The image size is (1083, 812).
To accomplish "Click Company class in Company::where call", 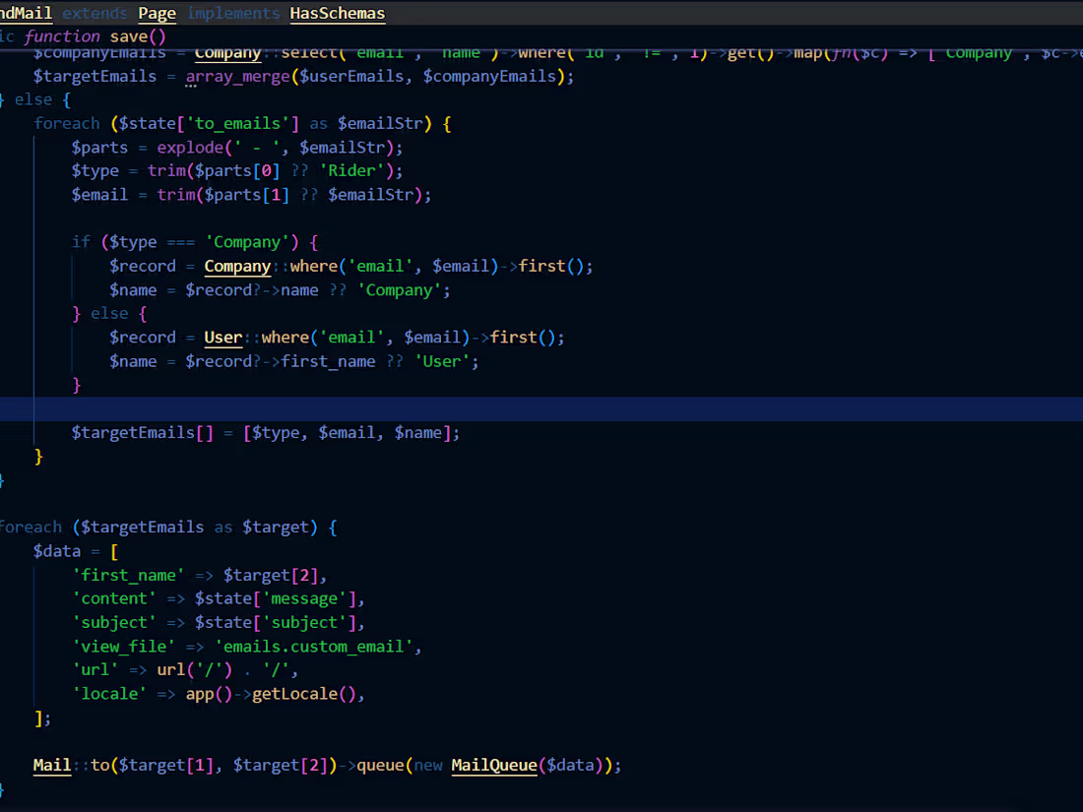I will tap(237, 267).
